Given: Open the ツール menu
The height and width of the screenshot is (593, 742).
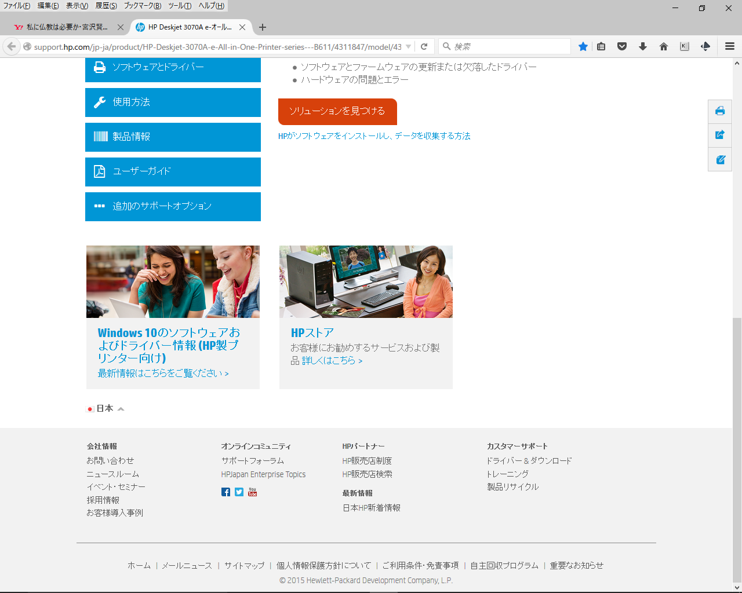Looking at the screenshot, I should coord(180,6).
